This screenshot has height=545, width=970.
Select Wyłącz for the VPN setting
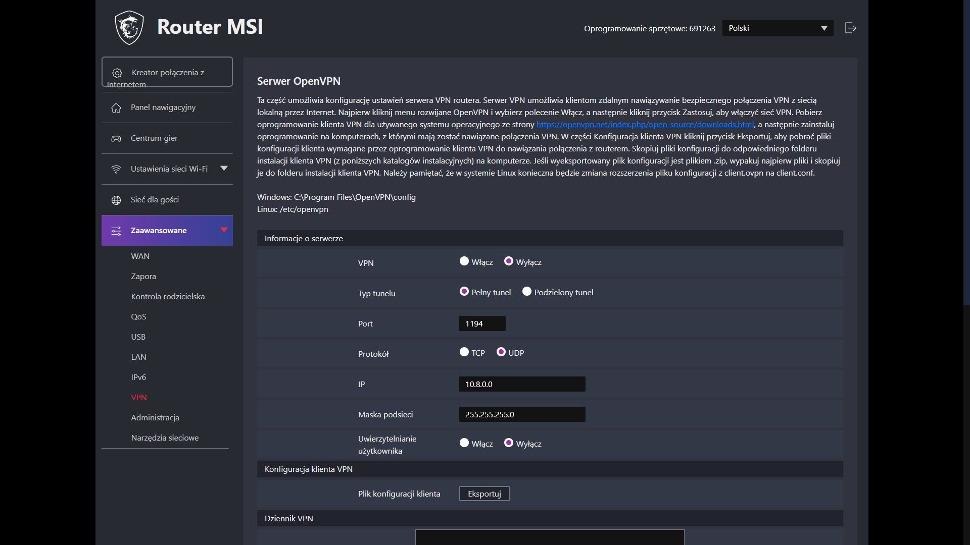[x=509, y=261]
